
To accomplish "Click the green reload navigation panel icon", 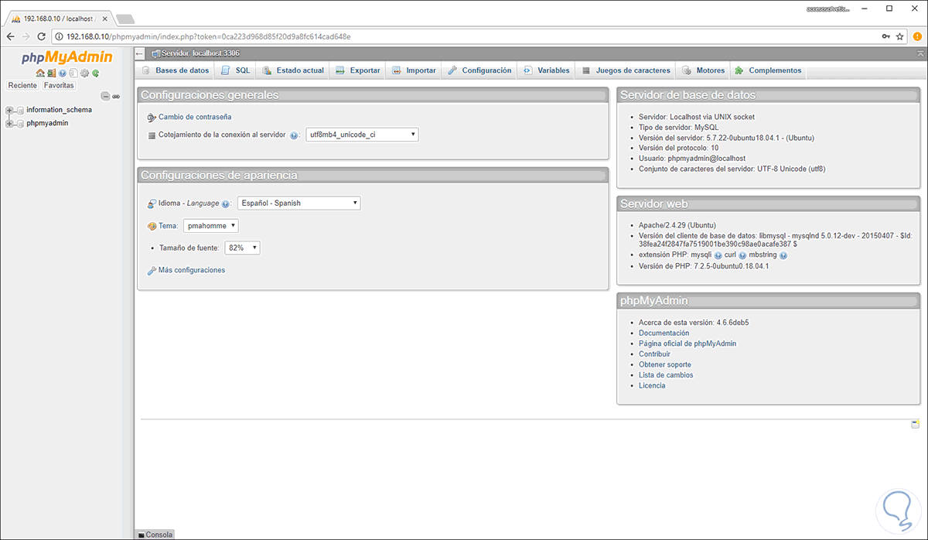I will click(x=95, y=73).
